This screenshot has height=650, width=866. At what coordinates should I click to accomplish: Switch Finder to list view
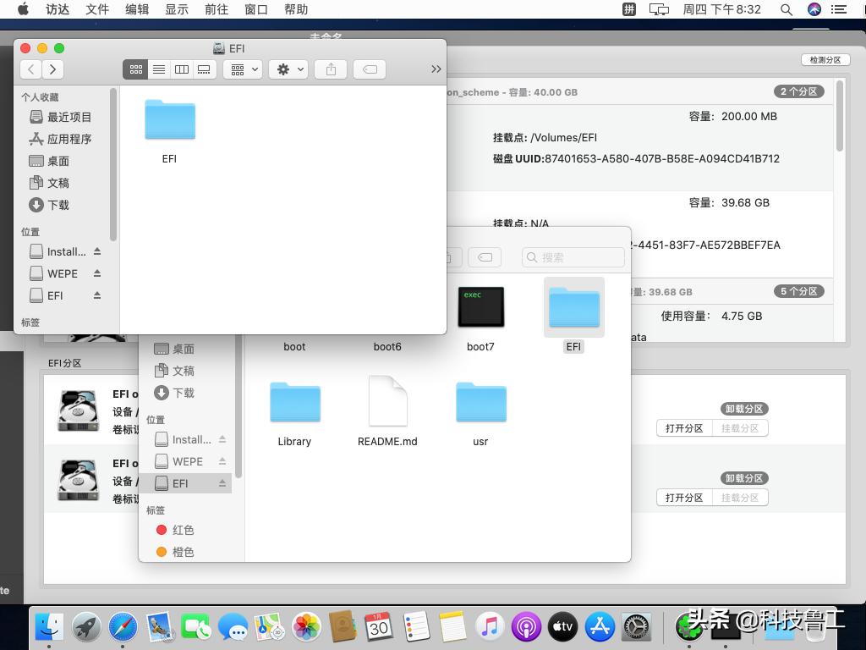click(158, 69)
